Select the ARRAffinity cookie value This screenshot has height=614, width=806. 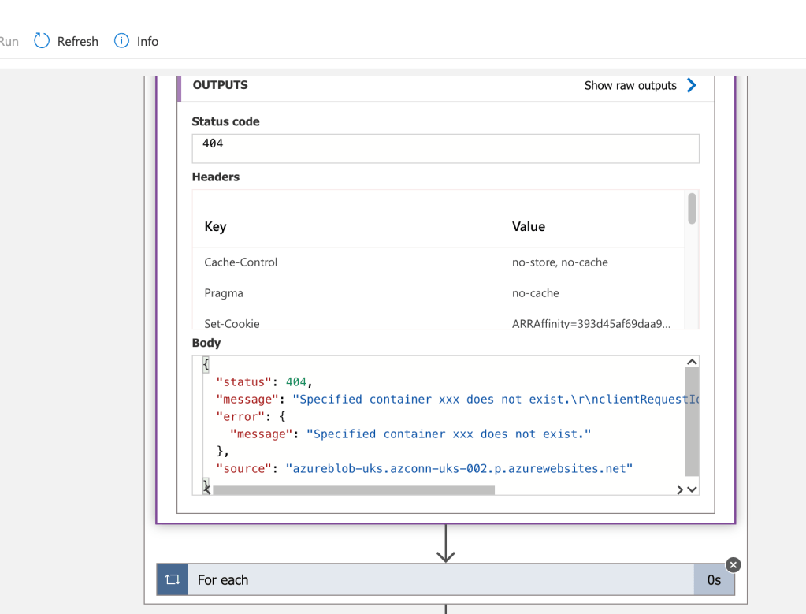click(591, 323)
